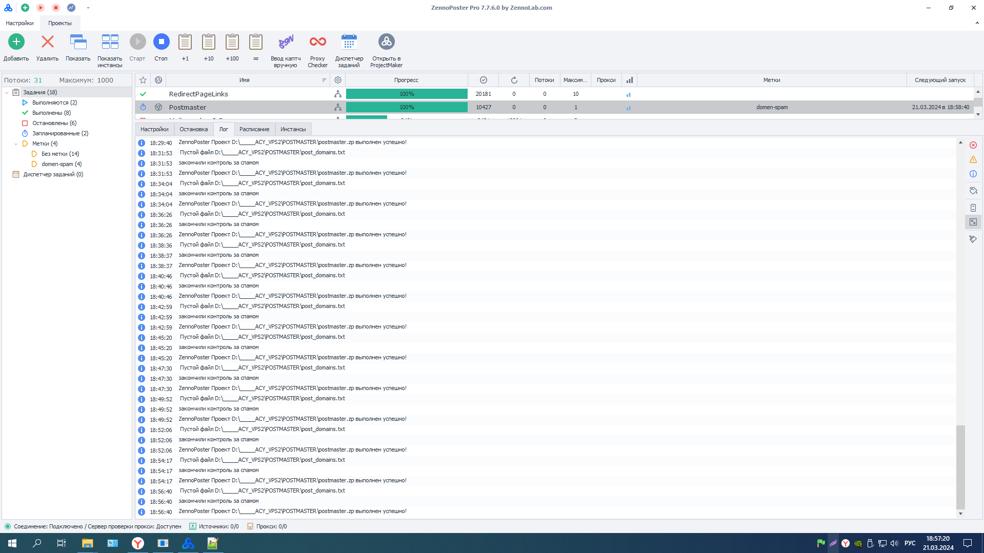984x553 pixels.
Task: Click the RedirectPageLinks 100% progress bar
Action: coord(407,94)
